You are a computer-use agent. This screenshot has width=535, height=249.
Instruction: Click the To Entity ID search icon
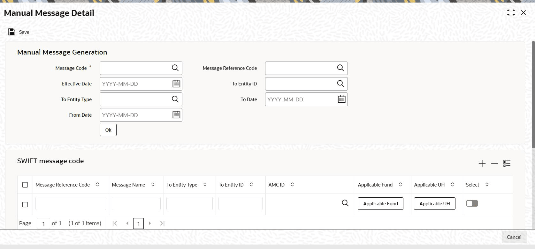(340, 84)
